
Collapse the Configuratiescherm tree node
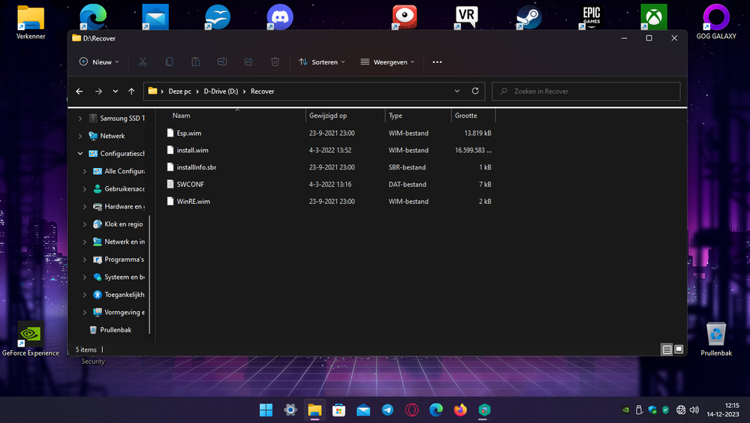80,154
